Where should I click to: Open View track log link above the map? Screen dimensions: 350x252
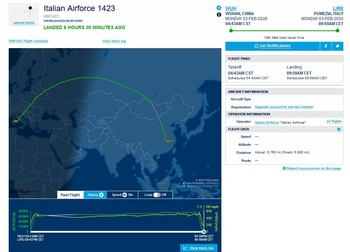(x=114, y=41)
